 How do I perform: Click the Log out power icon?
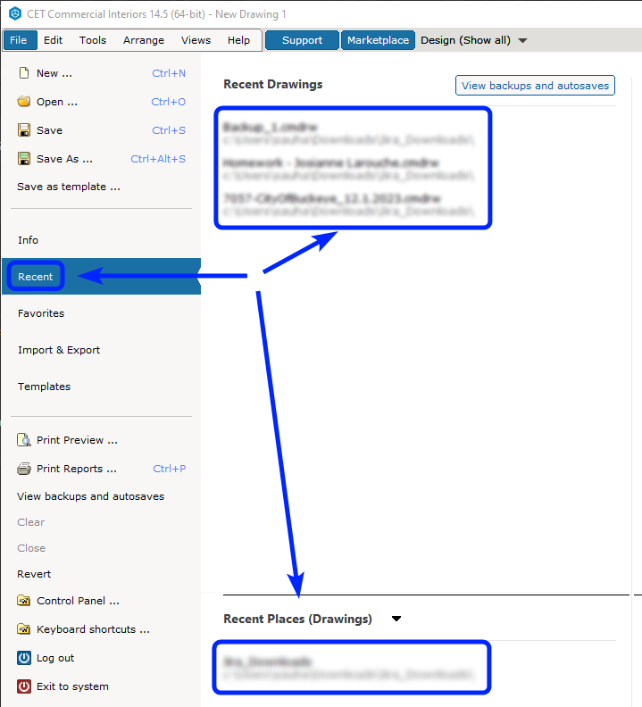click(x=24, y=658)
